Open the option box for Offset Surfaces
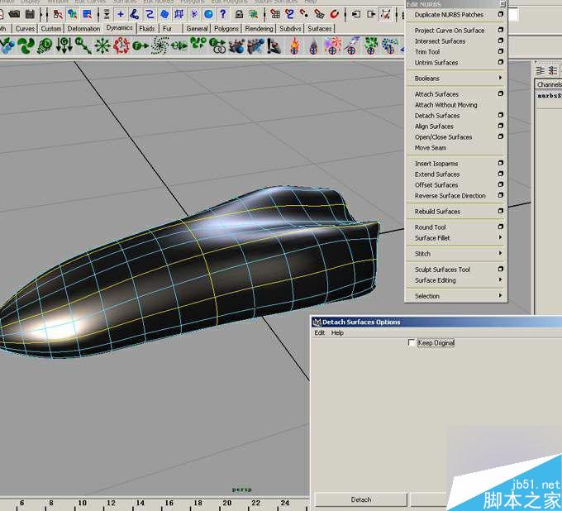Image resolution: width=562 pixels, height=511 pixels. [501, 184]
